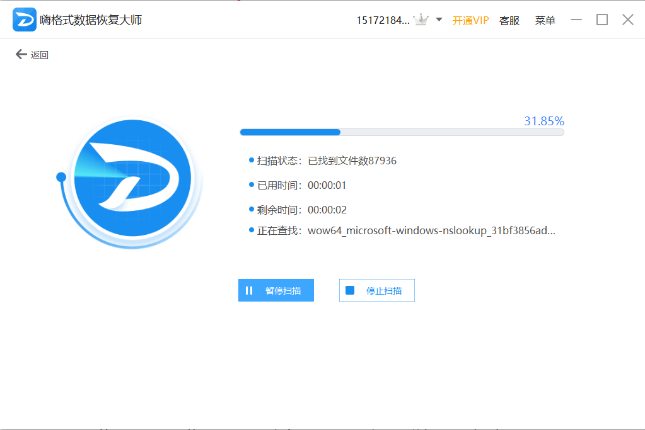Click 正在查找 file name wow64_microsoft-windows-nslookup
Viewport: 645px width, 430px height.
(431, 230)
